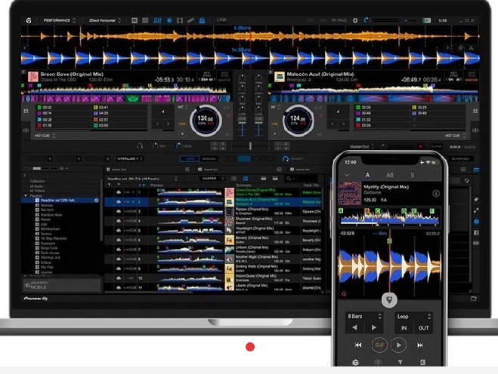Tap phone bottom-bar A memory icon

(422, 362)
